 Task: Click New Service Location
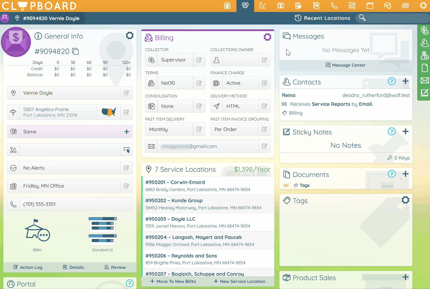coord(239,281)
